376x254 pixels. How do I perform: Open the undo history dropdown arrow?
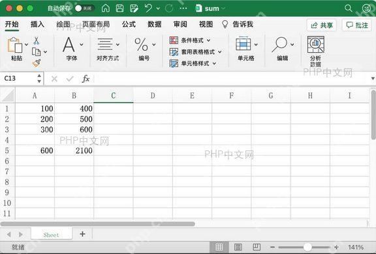click(x=158, y=8)
